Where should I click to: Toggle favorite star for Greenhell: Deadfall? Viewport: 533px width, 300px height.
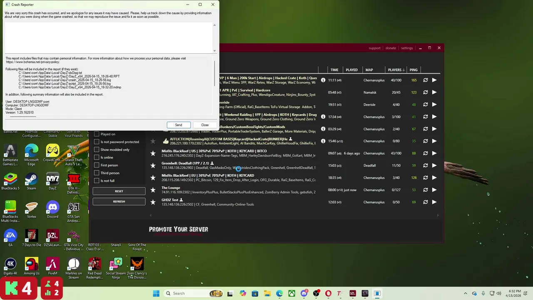click(x=153, y=165)
